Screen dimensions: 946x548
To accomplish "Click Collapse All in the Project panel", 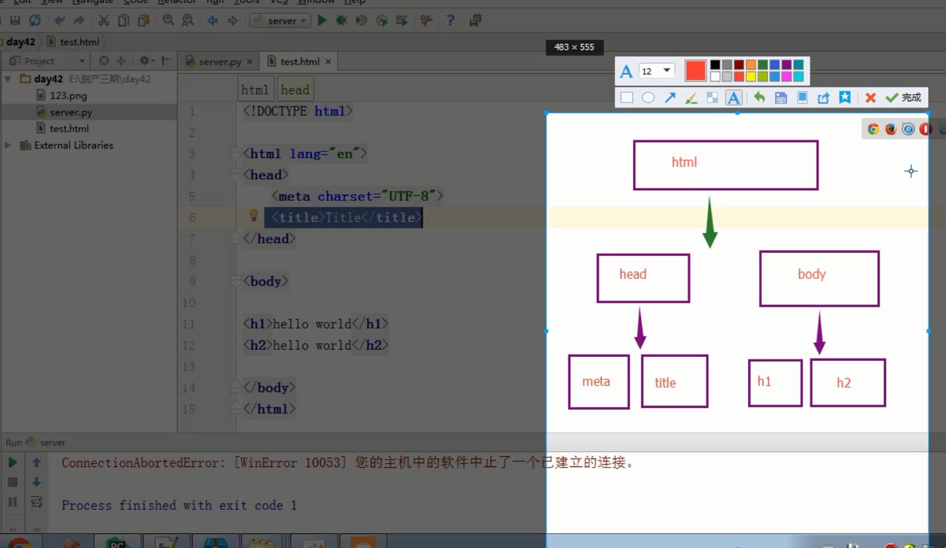I will 121,61.
